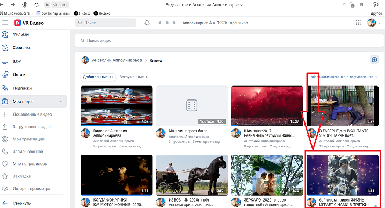The height and width of the screenshot is (208, 385).
Task: Click the Поиск видео search field
Action: (229, 40)
